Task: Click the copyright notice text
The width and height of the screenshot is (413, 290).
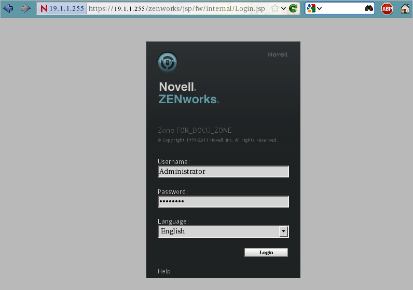Action: coord(217,140)
